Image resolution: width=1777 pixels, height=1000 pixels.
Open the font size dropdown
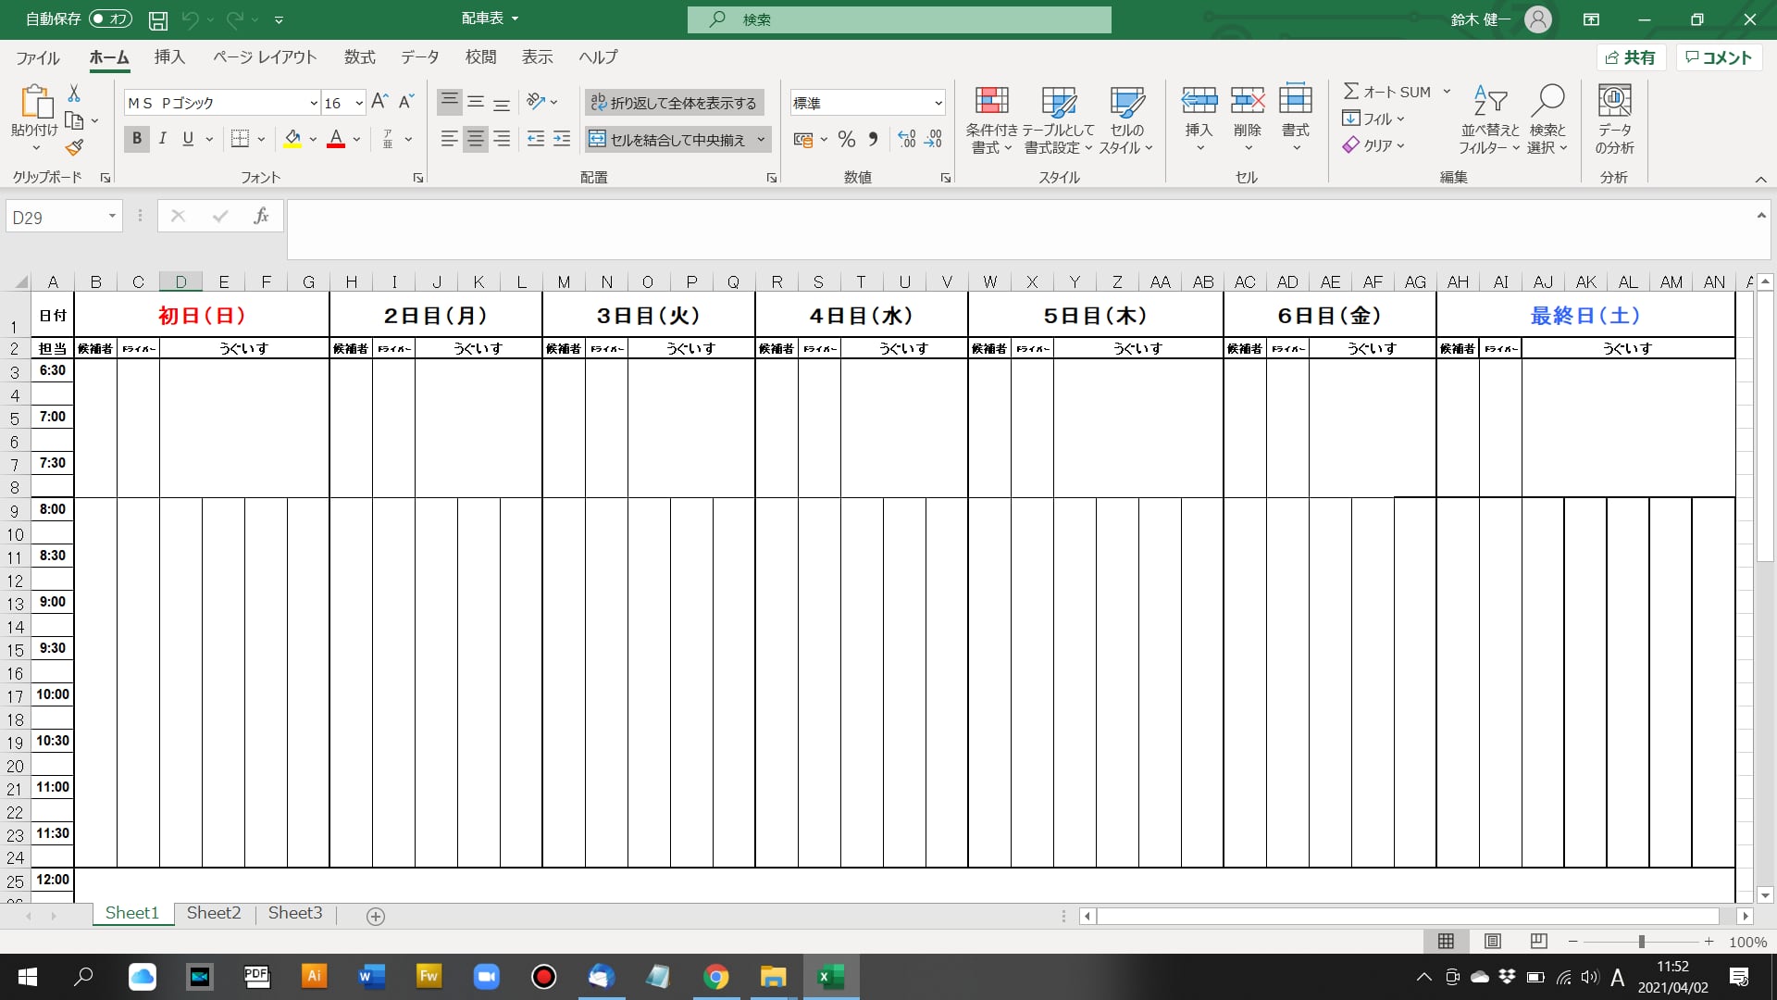[358, 103]
